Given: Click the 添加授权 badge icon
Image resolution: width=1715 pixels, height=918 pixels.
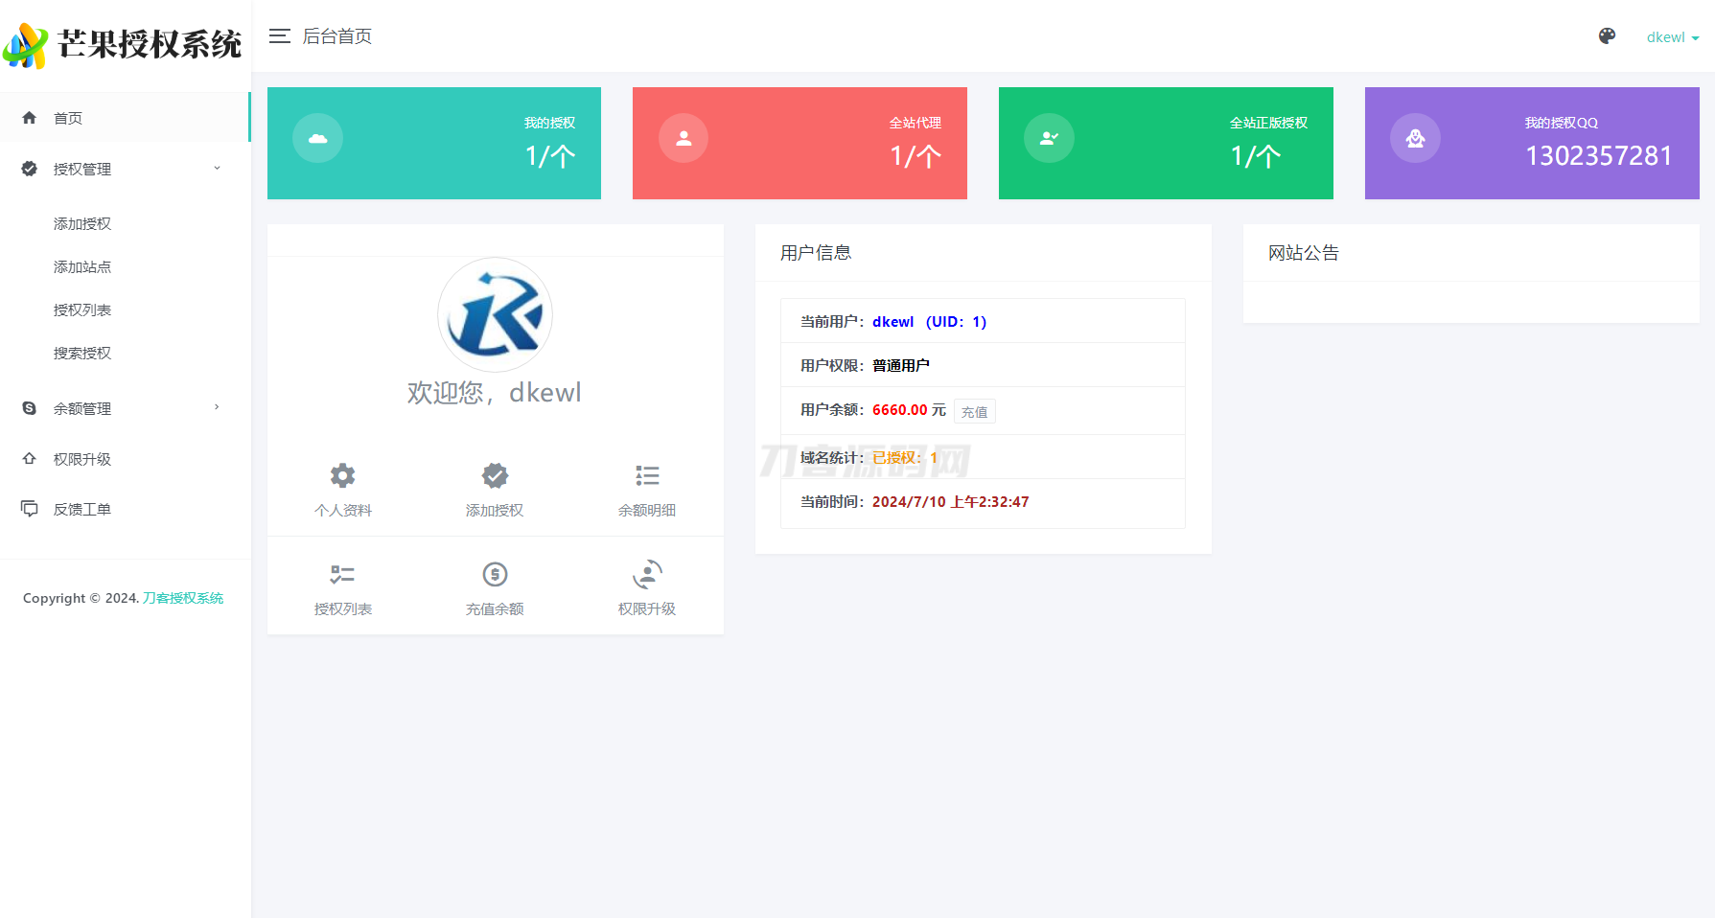Looking at the screenshot, I should 495,475.
